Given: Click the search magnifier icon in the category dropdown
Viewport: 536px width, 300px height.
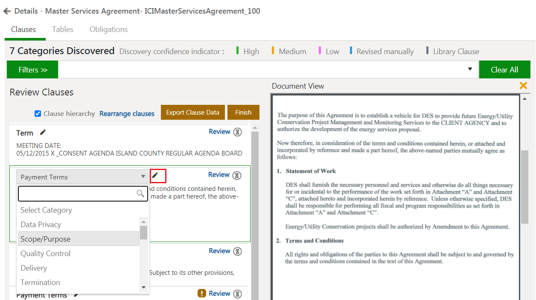Looking at the screenshot, I should pos(140,193).
